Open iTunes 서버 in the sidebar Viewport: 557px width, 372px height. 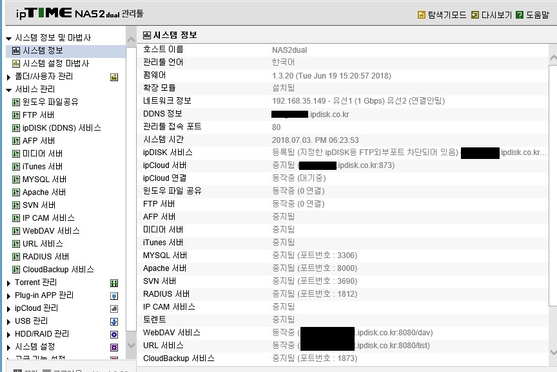[43, 167]
